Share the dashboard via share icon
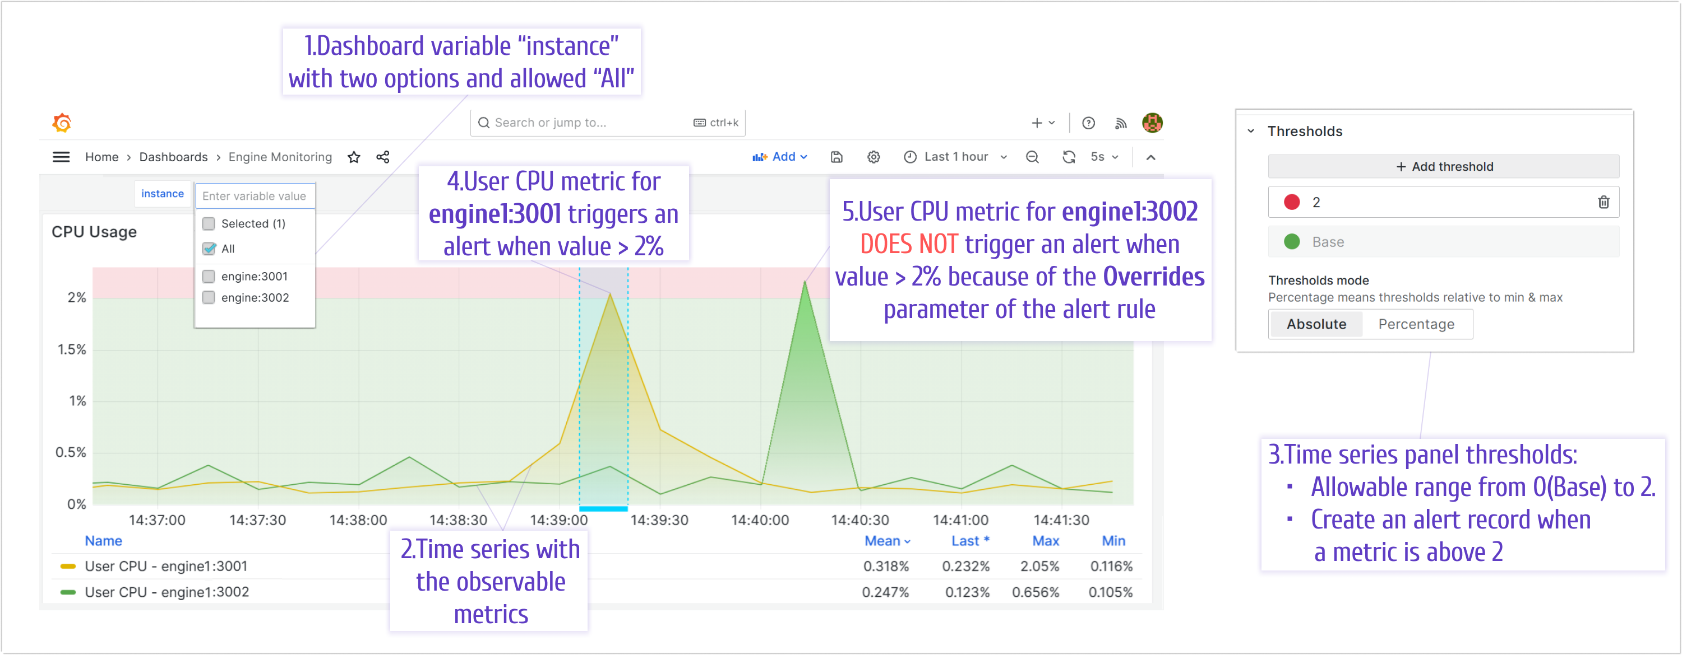This screenshot has height=655, width=1682. [383, 157]
